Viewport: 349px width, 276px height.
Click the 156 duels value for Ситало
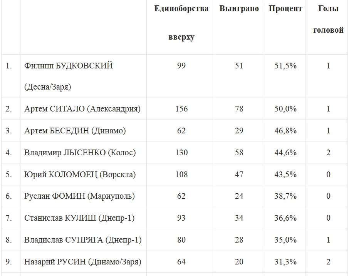[x=181, y=109]
